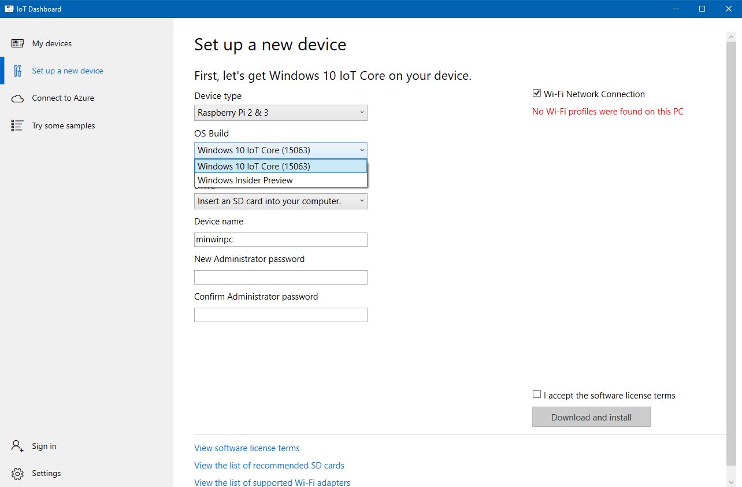
Task: Click the No Wi-Fi profiles found message
Action: pyautogui.click(x=607, y=112)
